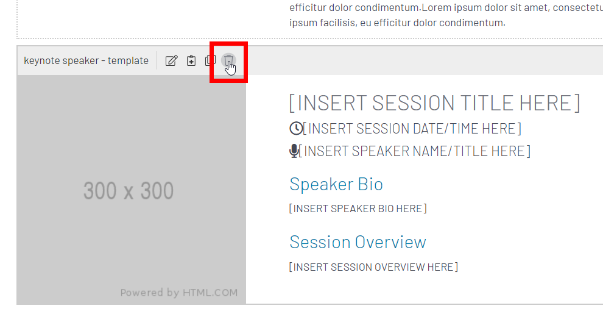This screenshot has width=603, height=314.
Task: Click the 'Speaker Bio' heading
Action: (336, 184)
